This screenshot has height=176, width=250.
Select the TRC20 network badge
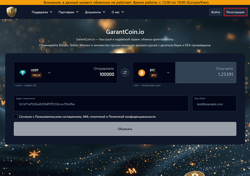tap(36, 75)
